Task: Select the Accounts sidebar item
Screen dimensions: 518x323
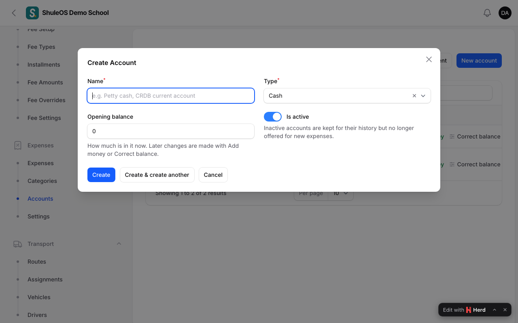Action: (40, 199)
